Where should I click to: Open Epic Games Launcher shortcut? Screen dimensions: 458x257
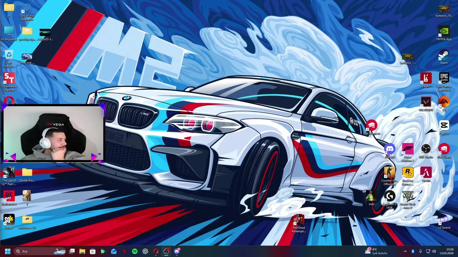pyautogui.click(x=444, y=82)
